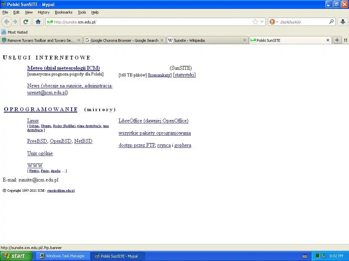Switch to Google Chorona Browser tab

coord(124,40)
